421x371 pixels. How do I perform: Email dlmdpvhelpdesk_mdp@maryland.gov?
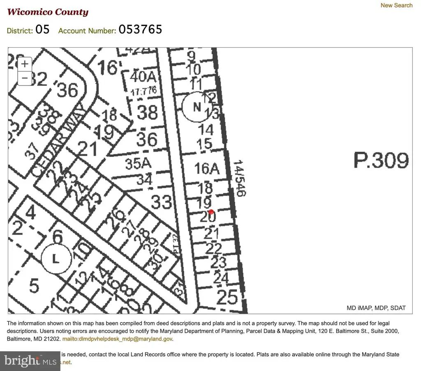pyautogui.click(x=118, y=339)
